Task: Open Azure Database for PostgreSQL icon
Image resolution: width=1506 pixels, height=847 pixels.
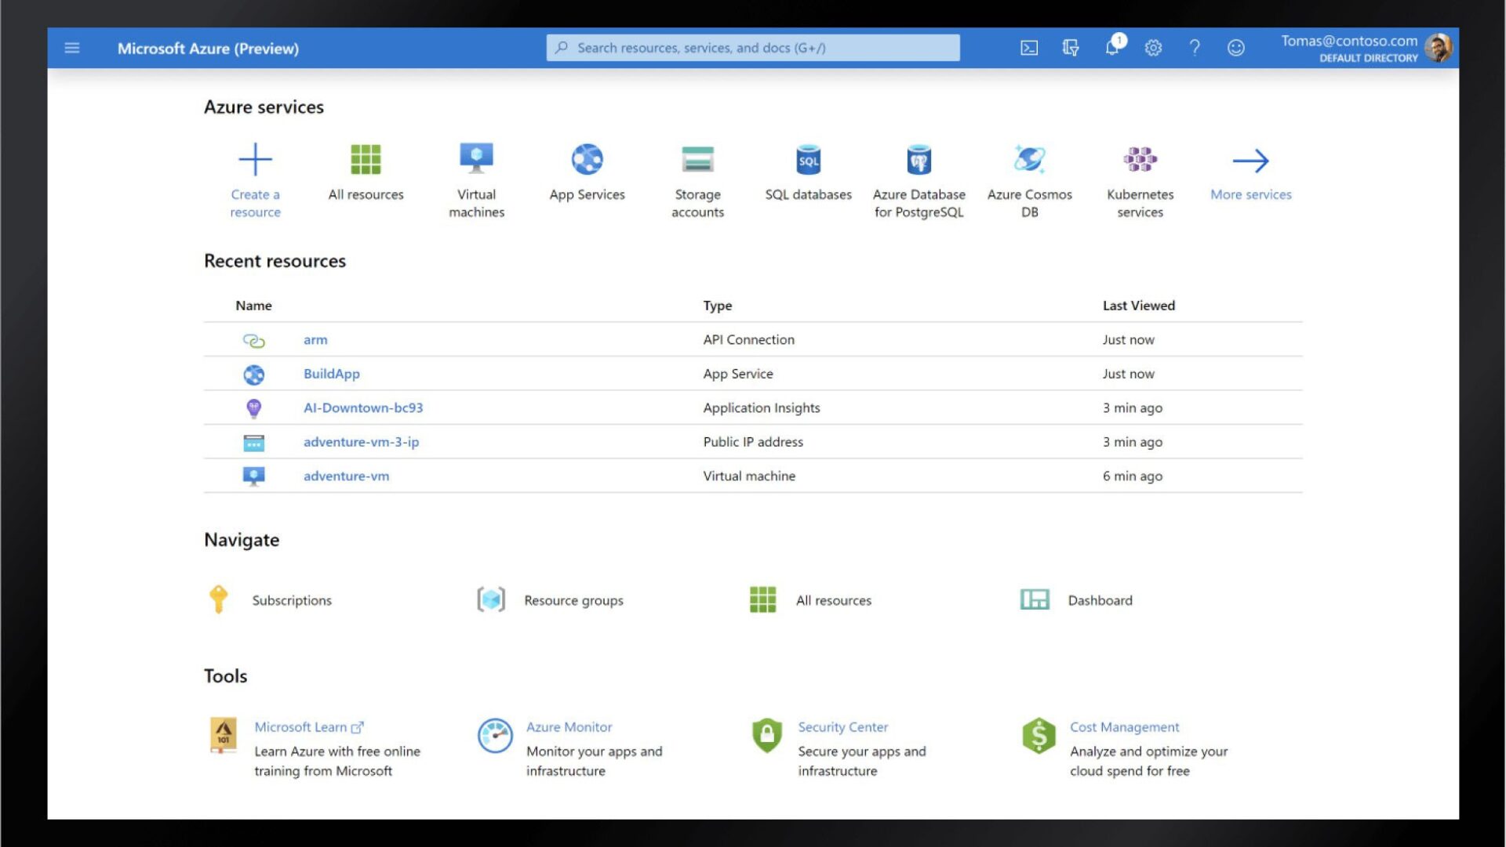Action: click(x=919, y=160)
